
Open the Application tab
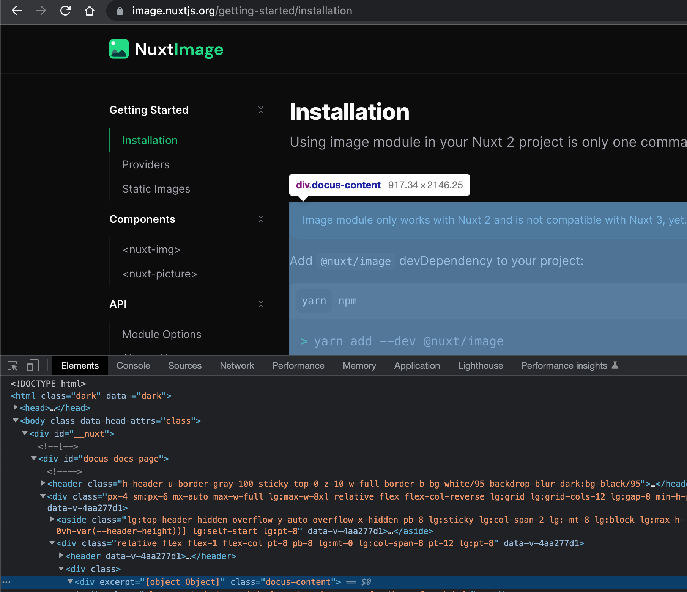pyautogui.click(x=417, y=366)
